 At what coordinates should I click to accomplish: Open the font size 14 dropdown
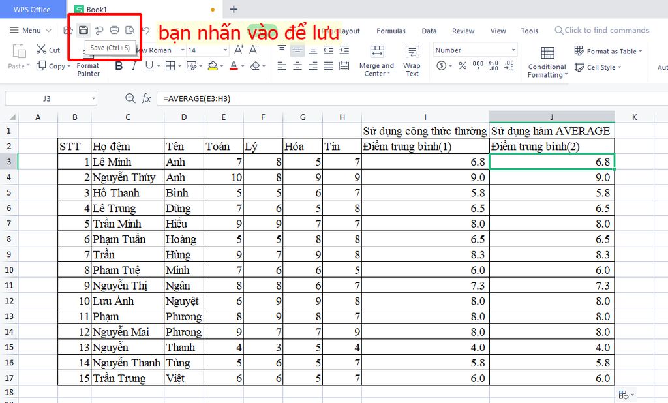[x=225, y=50]
